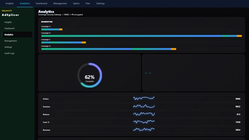Go to the Splice tab

[76, 3]
